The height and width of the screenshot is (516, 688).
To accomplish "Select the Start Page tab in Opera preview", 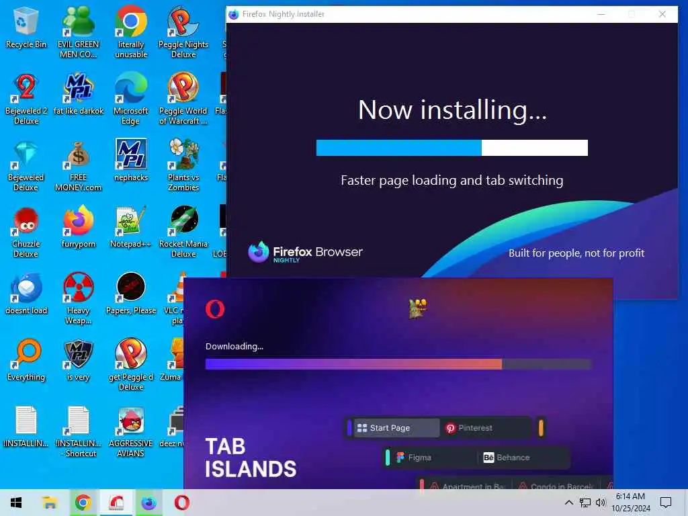I will (396, 428).
